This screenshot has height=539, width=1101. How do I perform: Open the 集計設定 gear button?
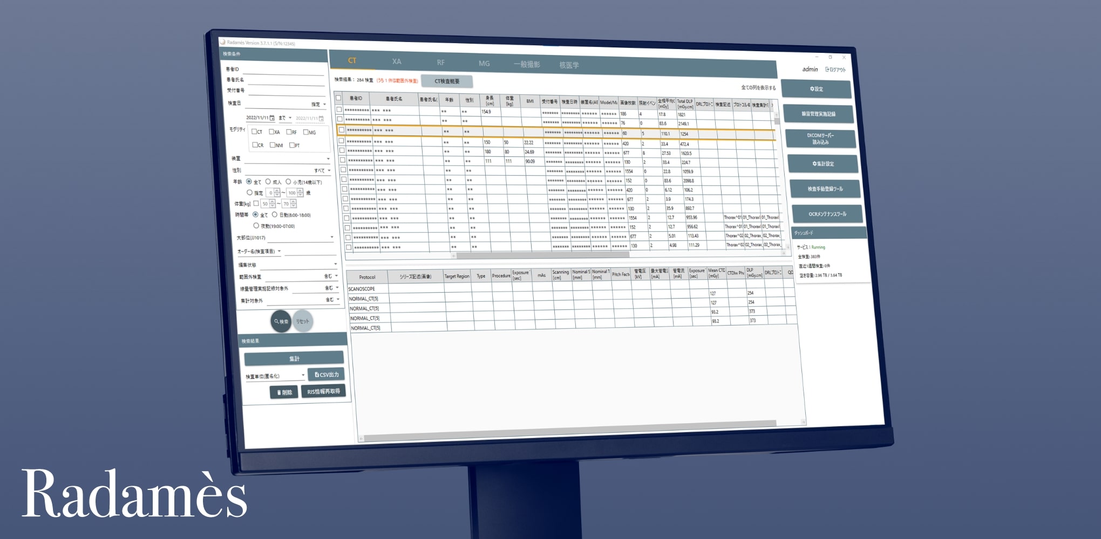coord(823,163)
